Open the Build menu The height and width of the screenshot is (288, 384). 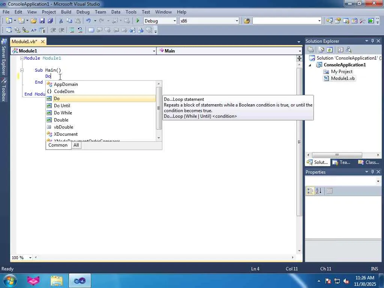[x=66, y=12]
